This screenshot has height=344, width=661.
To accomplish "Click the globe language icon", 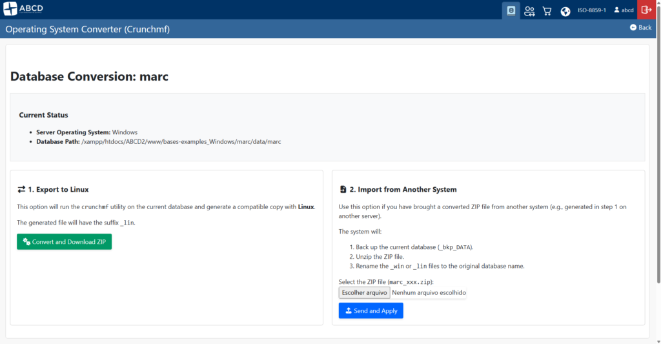I will [565, 10].
